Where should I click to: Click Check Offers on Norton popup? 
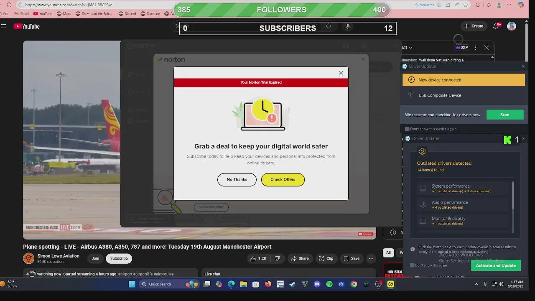point(283,179)
